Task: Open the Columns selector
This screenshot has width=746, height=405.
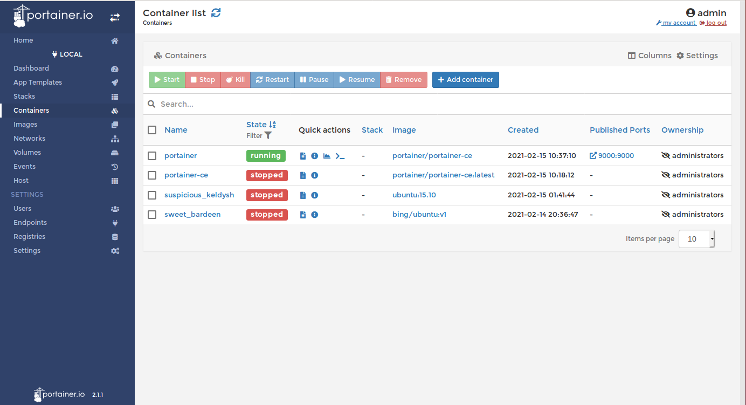Action: click(650, 55)
